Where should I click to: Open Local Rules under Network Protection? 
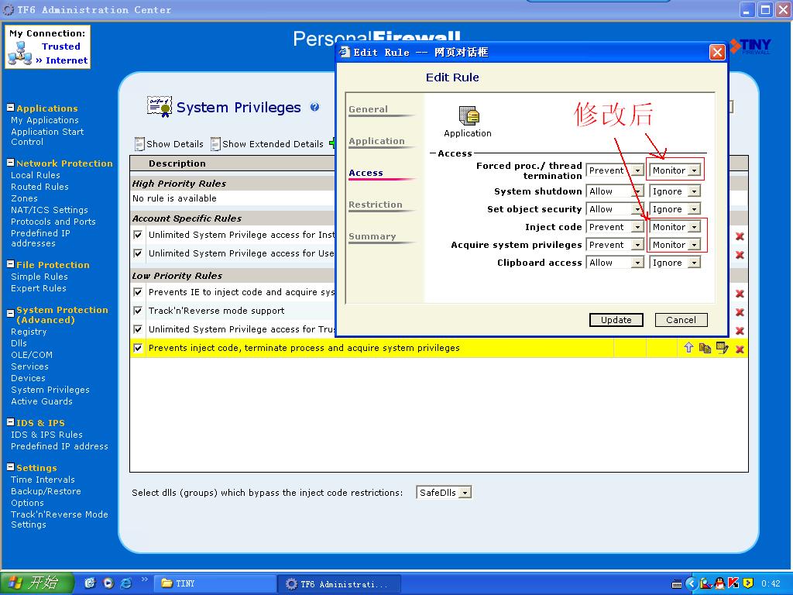coord(36,175)
